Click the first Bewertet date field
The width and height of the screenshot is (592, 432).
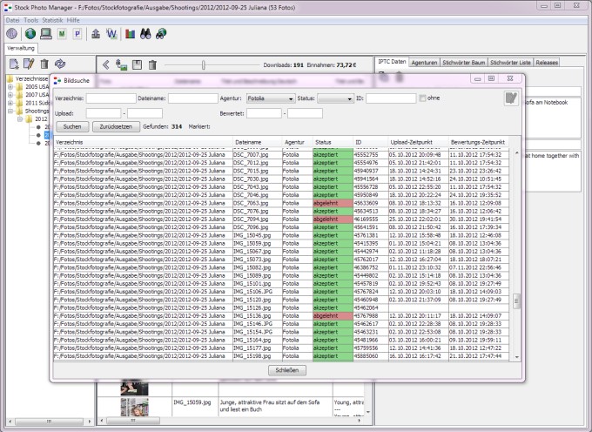[264, 113]
